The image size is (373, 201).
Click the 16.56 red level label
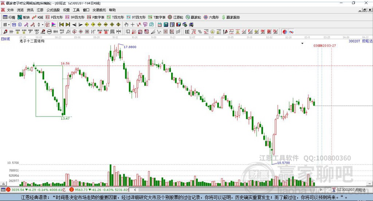tap(65, 63)
